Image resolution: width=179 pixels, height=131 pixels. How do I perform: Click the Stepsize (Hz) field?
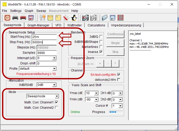47,47
